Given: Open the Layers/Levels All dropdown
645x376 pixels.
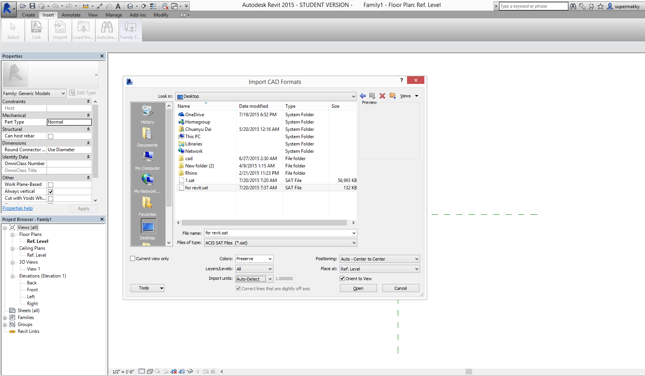Looking at the screenshot, I should 254,269.
